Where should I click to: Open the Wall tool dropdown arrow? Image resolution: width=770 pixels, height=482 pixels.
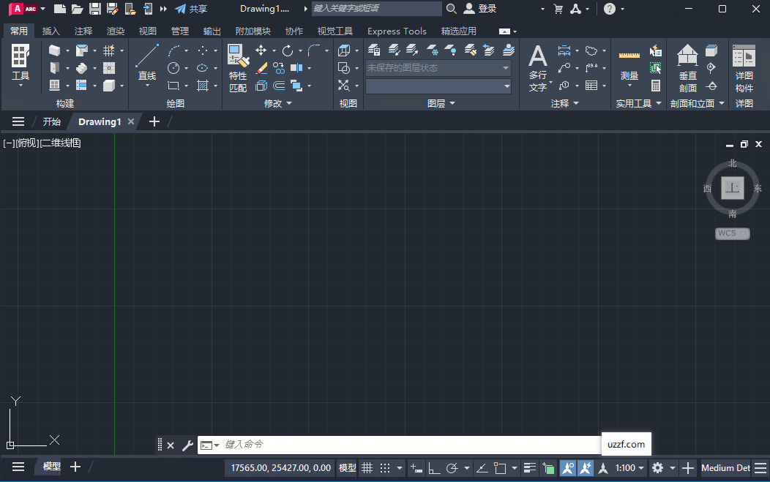pos(67,50)
